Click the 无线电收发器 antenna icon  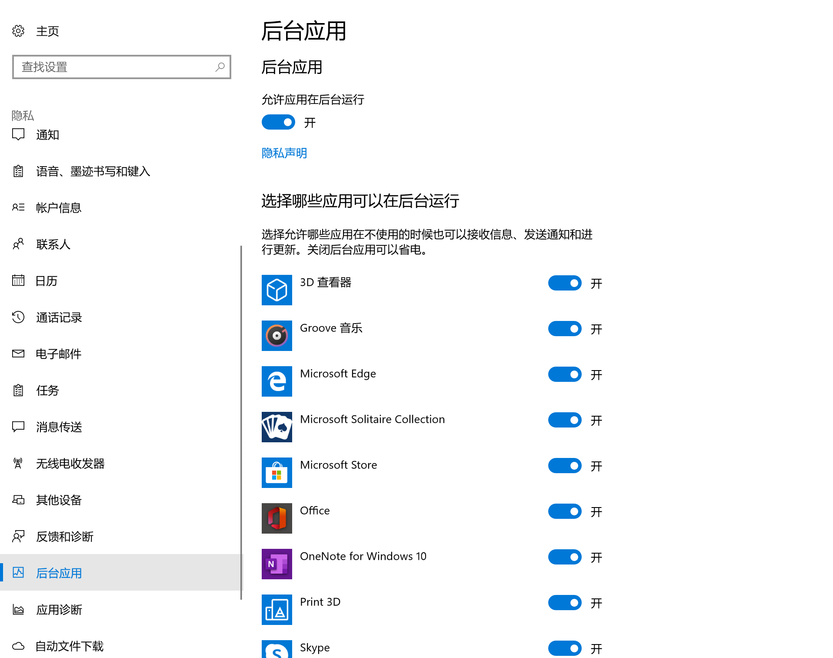coord(18,464)
